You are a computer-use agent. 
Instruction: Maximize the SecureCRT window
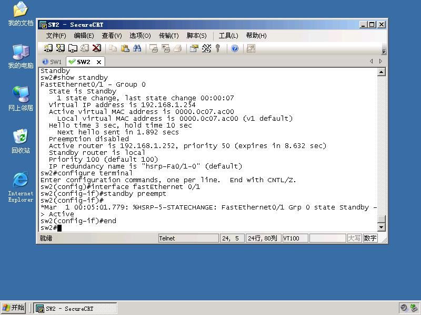[372, 25]
